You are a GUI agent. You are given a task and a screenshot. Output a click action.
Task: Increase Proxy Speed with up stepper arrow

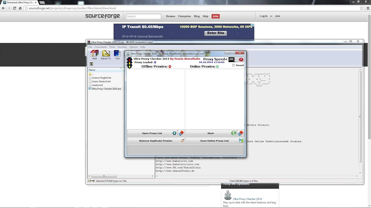click(x=236, y=58)
